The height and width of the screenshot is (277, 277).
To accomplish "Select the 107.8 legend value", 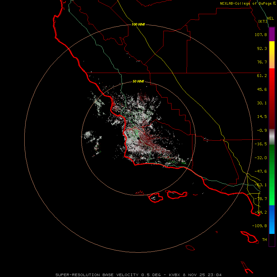I will 261,34.
